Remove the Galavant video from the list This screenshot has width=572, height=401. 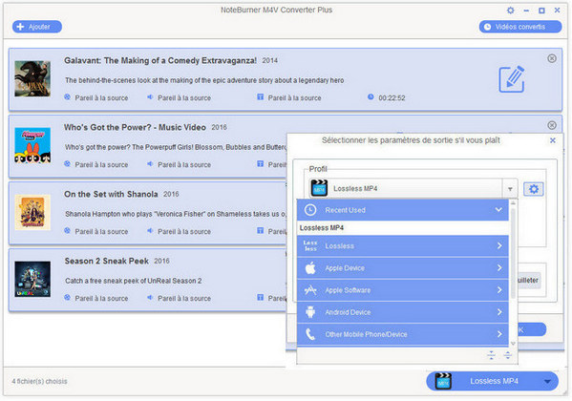tap(552, 58)
